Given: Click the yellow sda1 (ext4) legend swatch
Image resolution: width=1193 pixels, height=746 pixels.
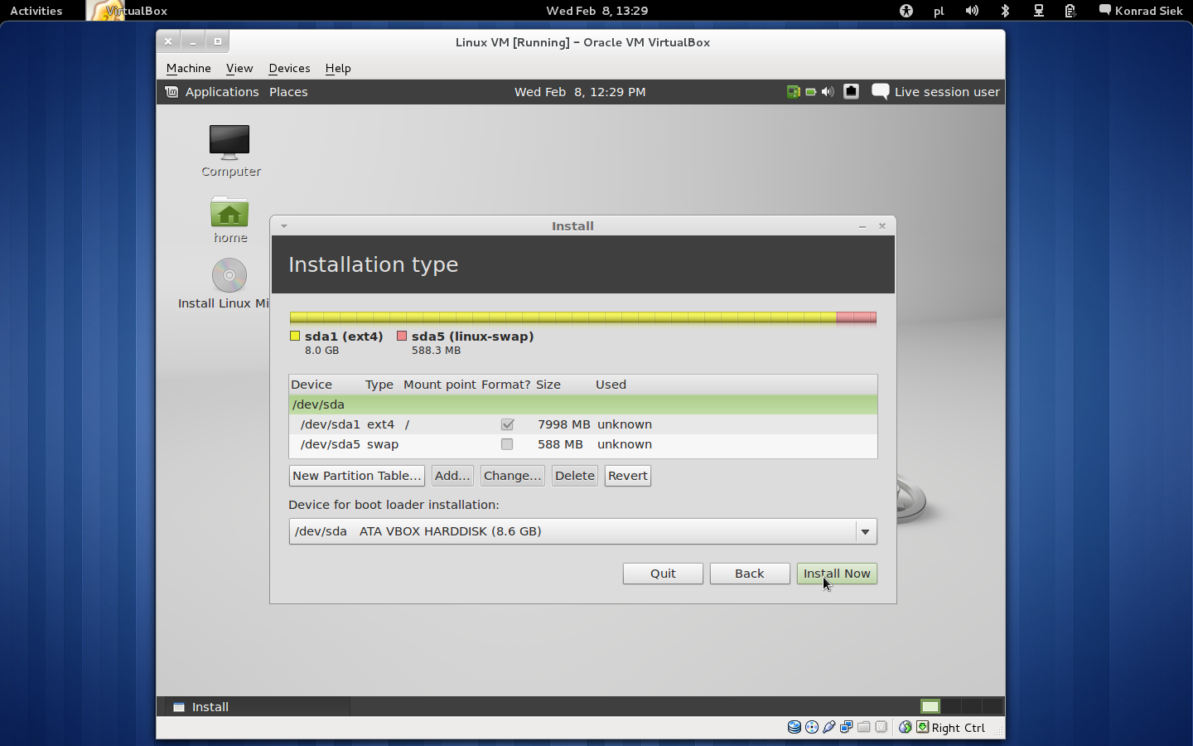Looking at the screenshot, I should point(295,336).
